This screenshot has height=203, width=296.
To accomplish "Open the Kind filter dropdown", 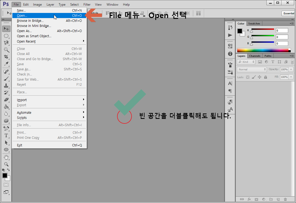I will point(246,62).
